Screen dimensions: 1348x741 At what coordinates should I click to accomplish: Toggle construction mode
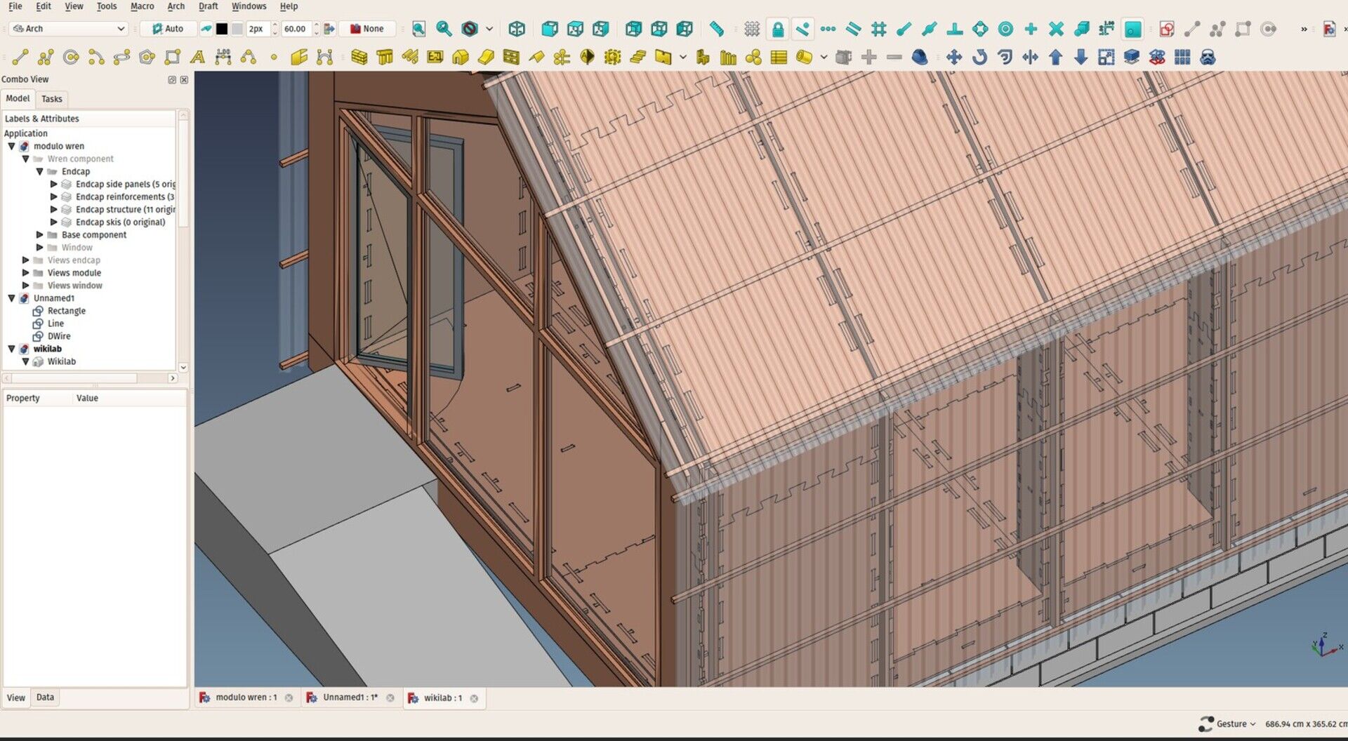(206, 29)
